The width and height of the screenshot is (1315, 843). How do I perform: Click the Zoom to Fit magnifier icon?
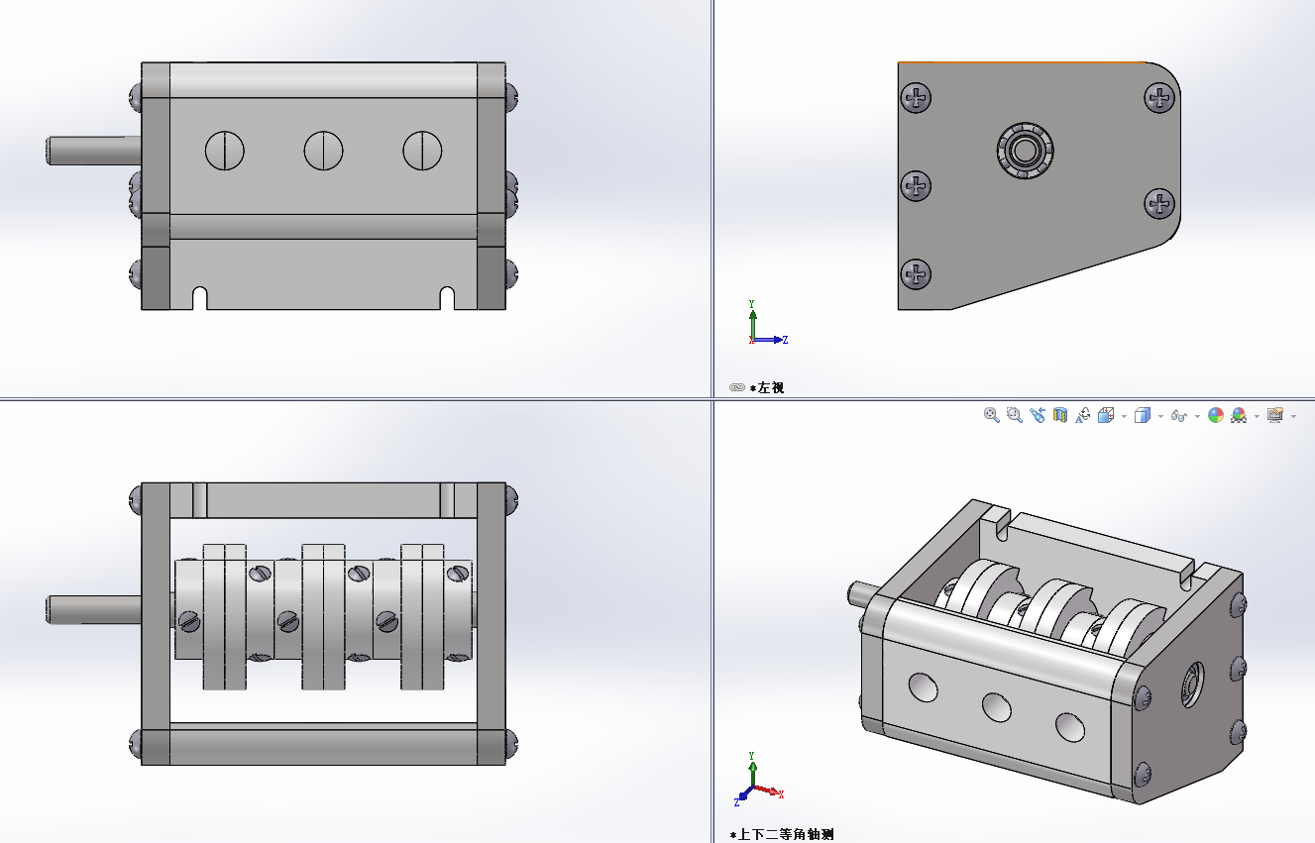pos(991,416)
